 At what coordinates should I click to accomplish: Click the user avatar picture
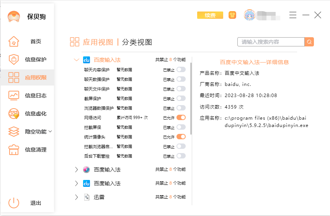click(249, 15)
